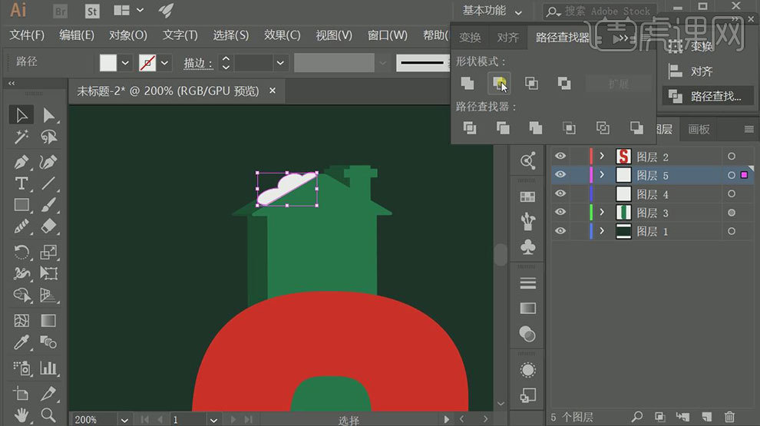The width and height of the screenshot is (760, 426).
Task: Click the Divide pathfinder icon
Action: tap(470, 127)
